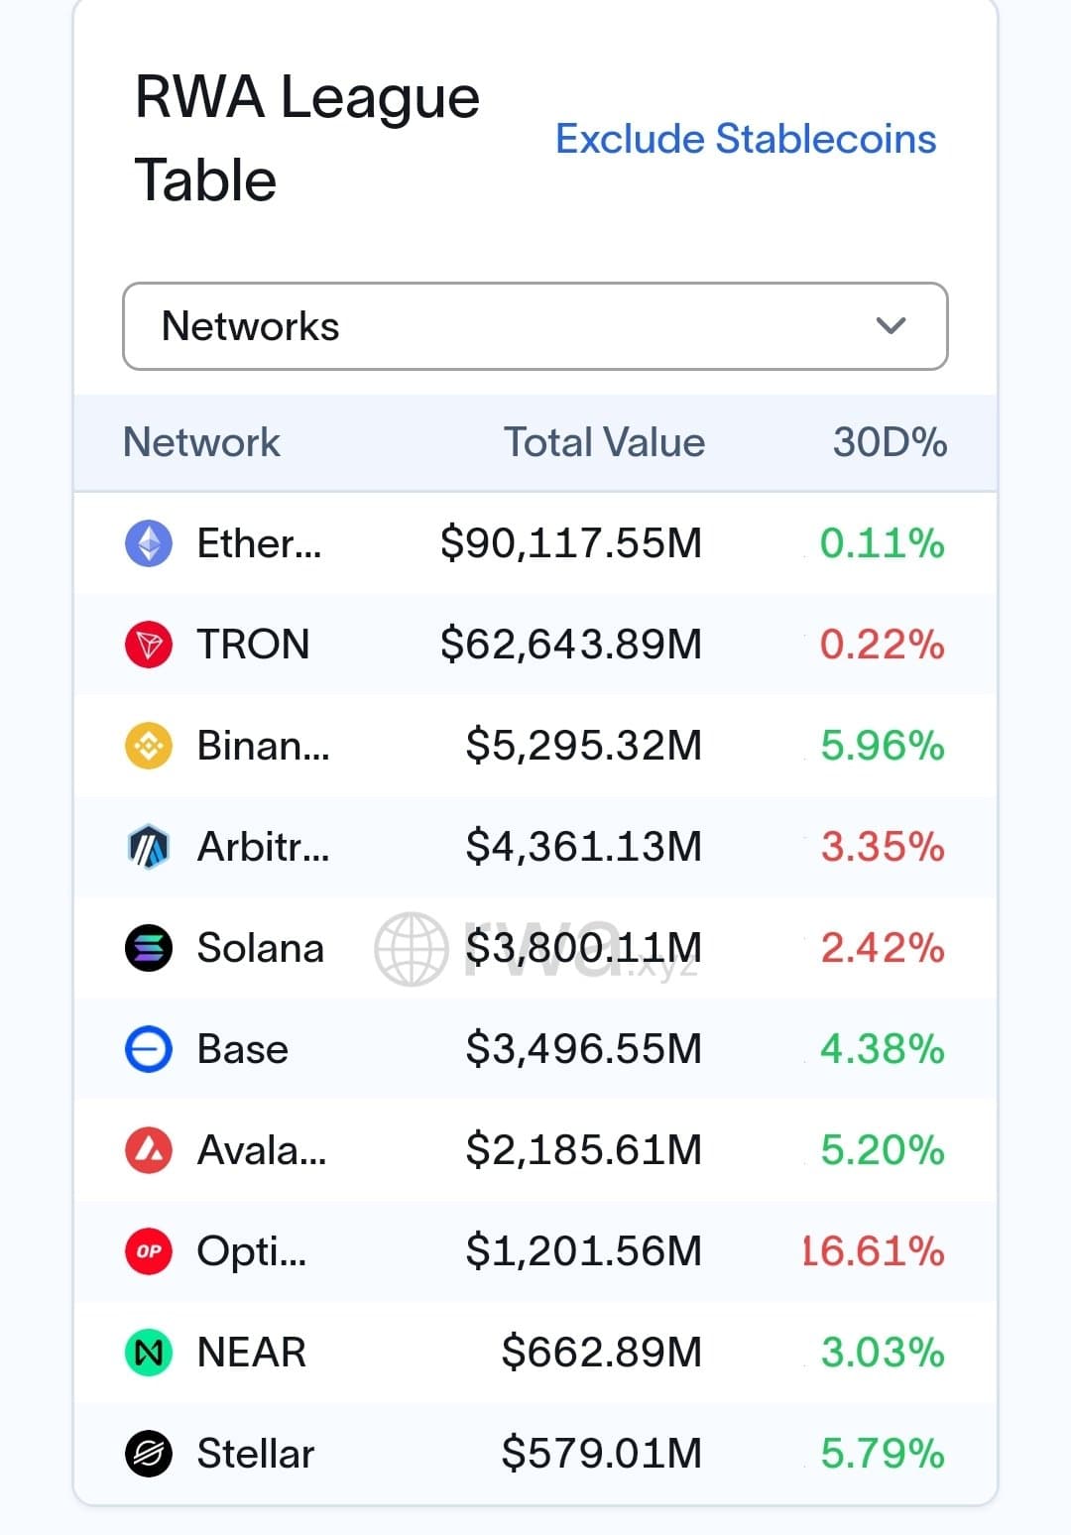Click the NEAR green logo icon

pos(149,1353)
